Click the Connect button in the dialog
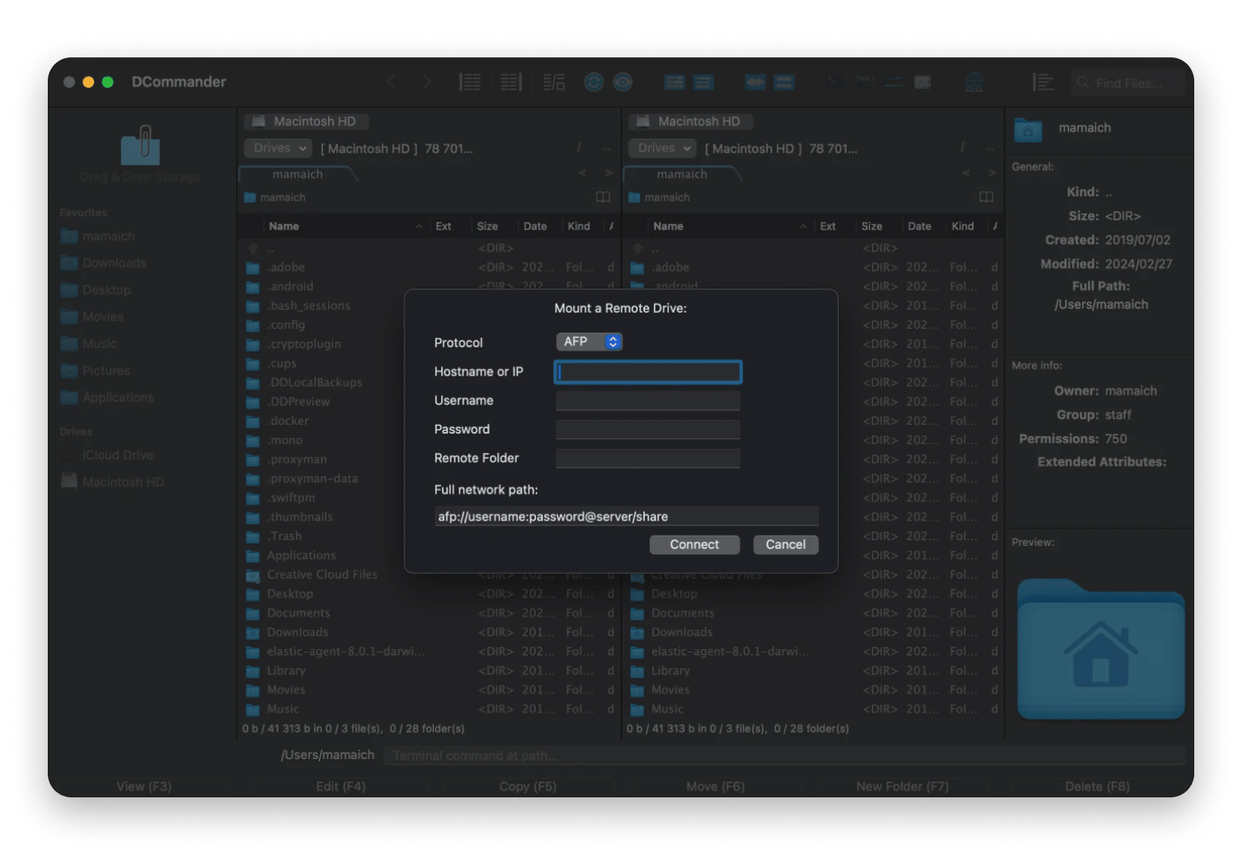Viewport: 1242px width, 861px height. click(x=693, y=544)
